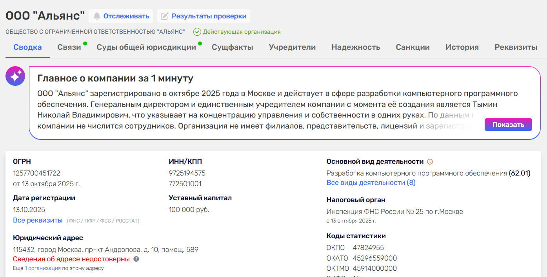547x277 pixels.
Task: Click the question mark icon near address warning
Action: (x=136, y=259)
